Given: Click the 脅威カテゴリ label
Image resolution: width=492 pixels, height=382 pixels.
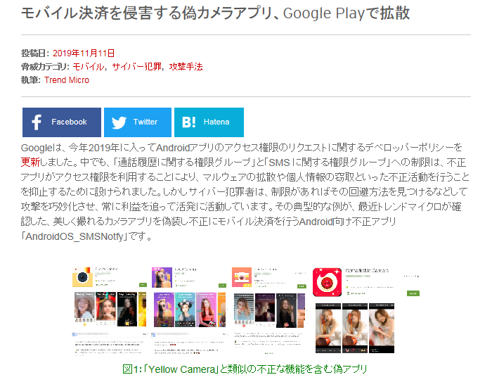Looking at the screenshot, I should (x=45, y=67).
